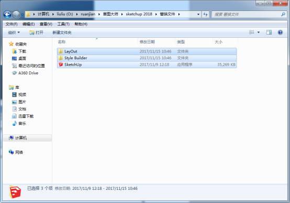Click the Back navigation arrow button
Viewport: 290px width, 203px height.
pos(7,15)
